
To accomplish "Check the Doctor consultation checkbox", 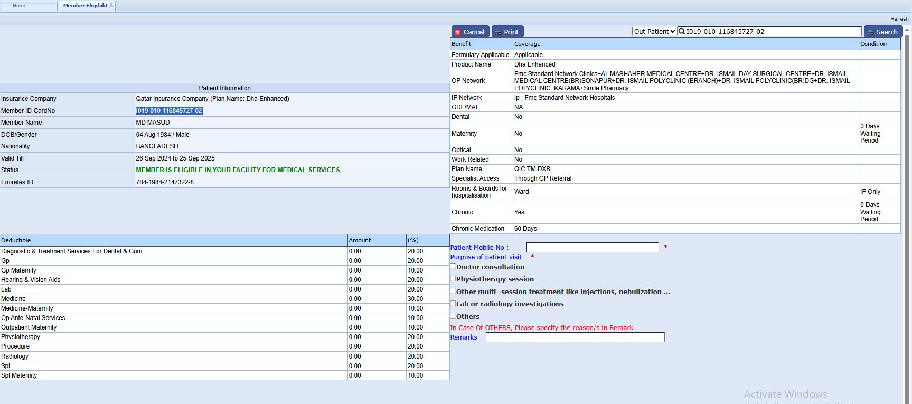I will pyautogui.click(x=453, y=267).
